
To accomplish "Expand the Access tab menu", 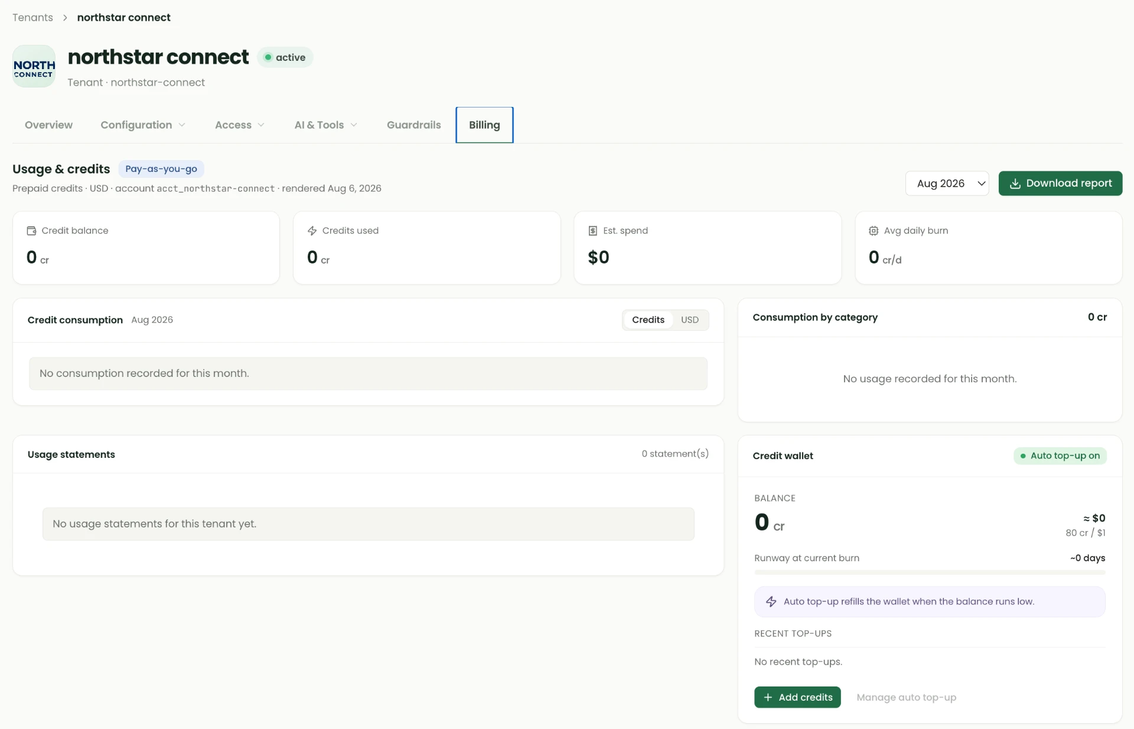I will [x=239, y=125].
